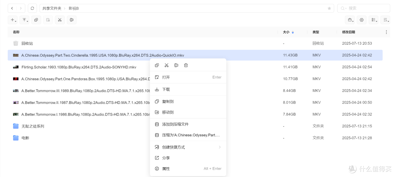
Task: Choose 复制到 from the context menu
Action: (x=188, y=101)
